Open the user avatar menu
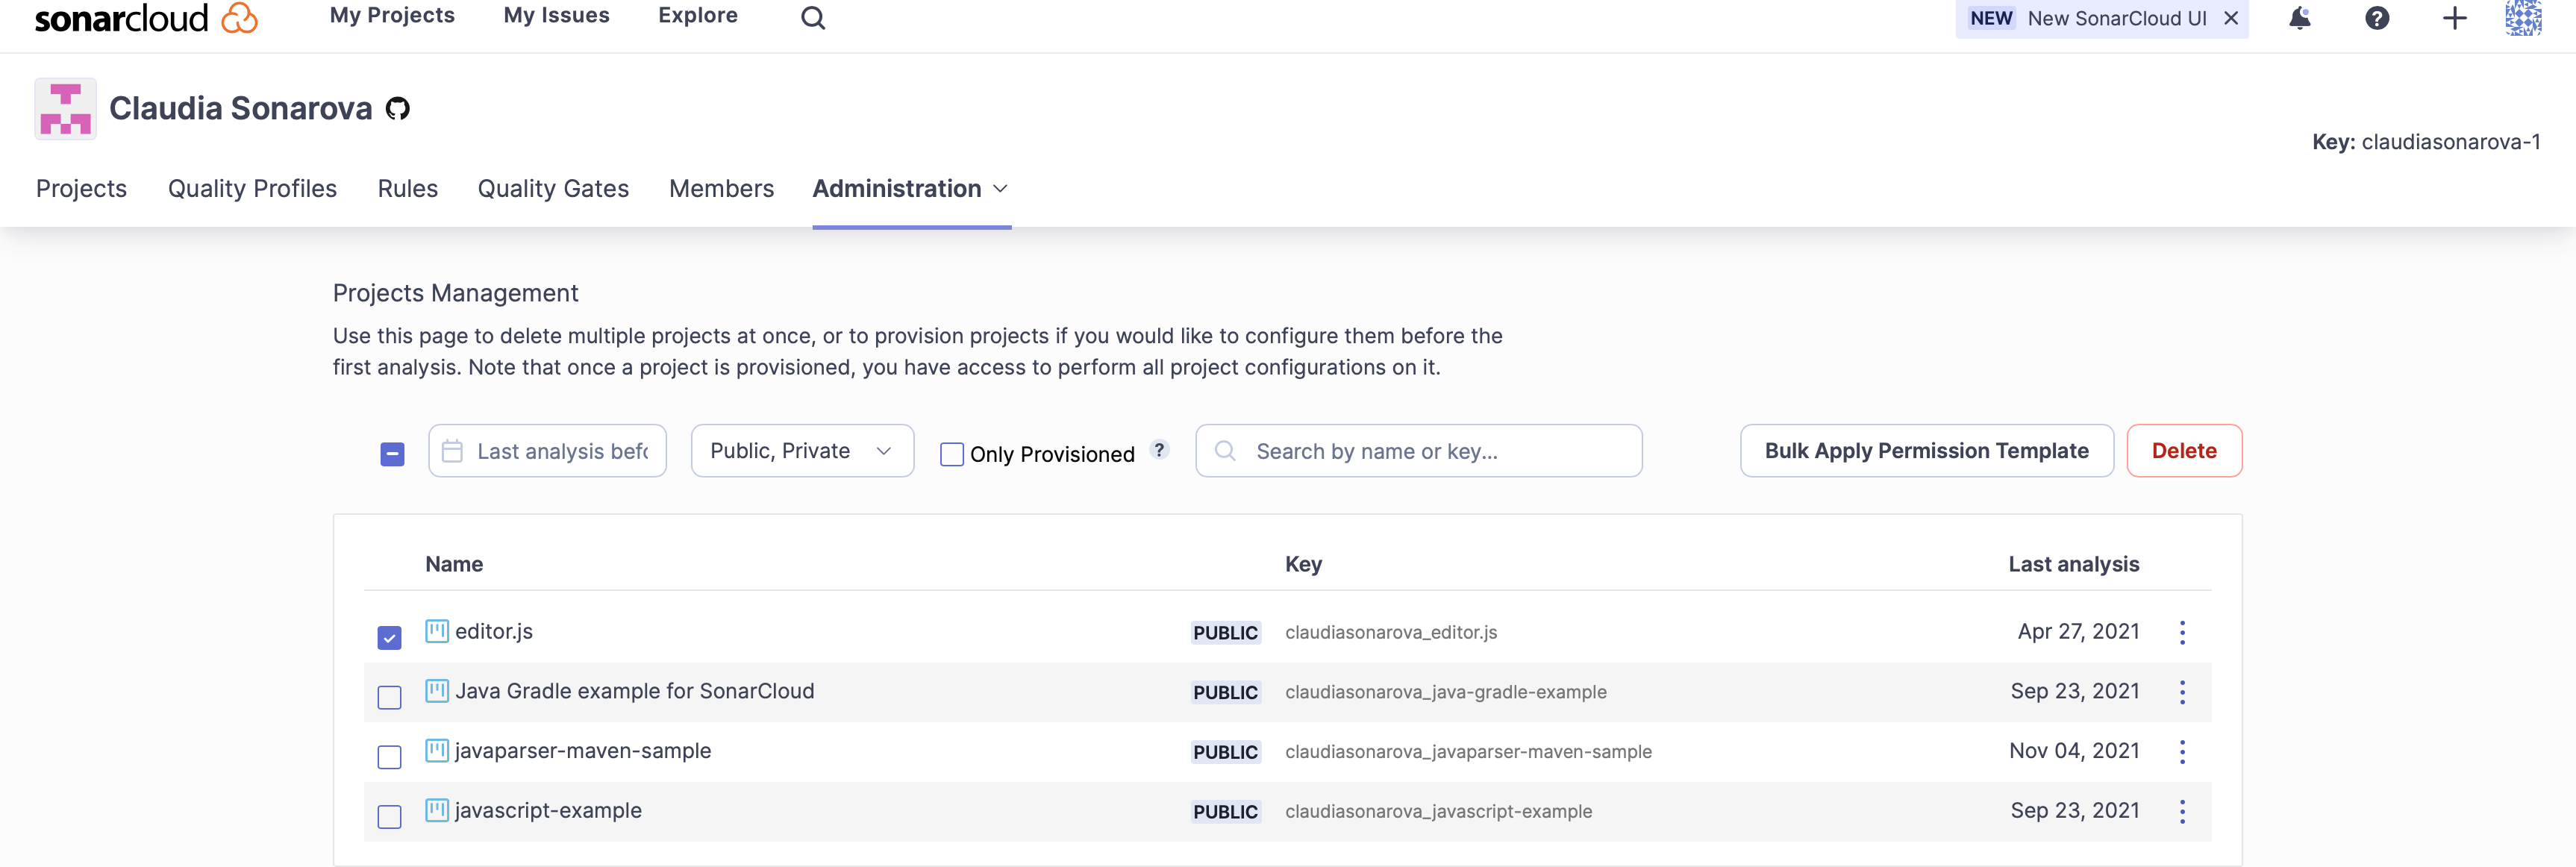Image resolution: width=2576 pixels, height=867 pixels. (x=2523, y=18)
